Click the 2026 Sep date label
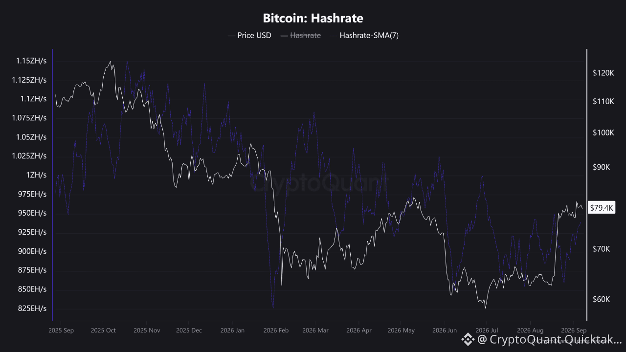This screenshot has width=626, height=352. (x=575, y=330)
